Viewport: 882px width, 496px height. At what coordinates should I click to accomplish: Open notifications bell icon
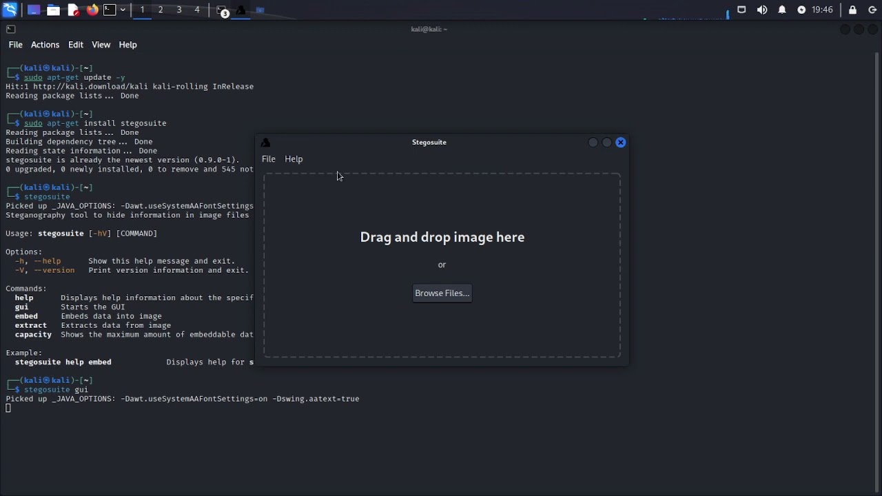(x=782, y=10)
